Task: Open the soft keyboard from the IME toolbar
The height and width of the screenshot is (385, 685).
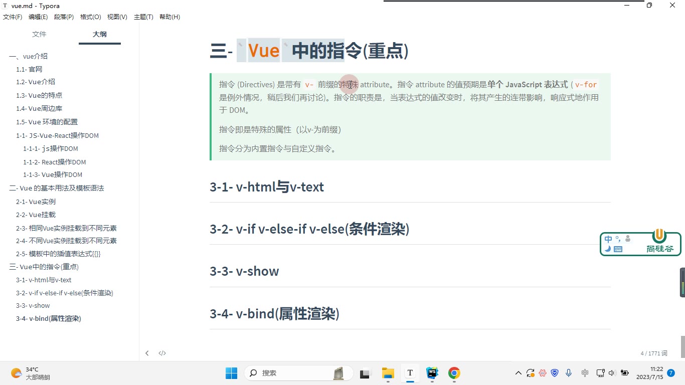Action: click(618, 249)
